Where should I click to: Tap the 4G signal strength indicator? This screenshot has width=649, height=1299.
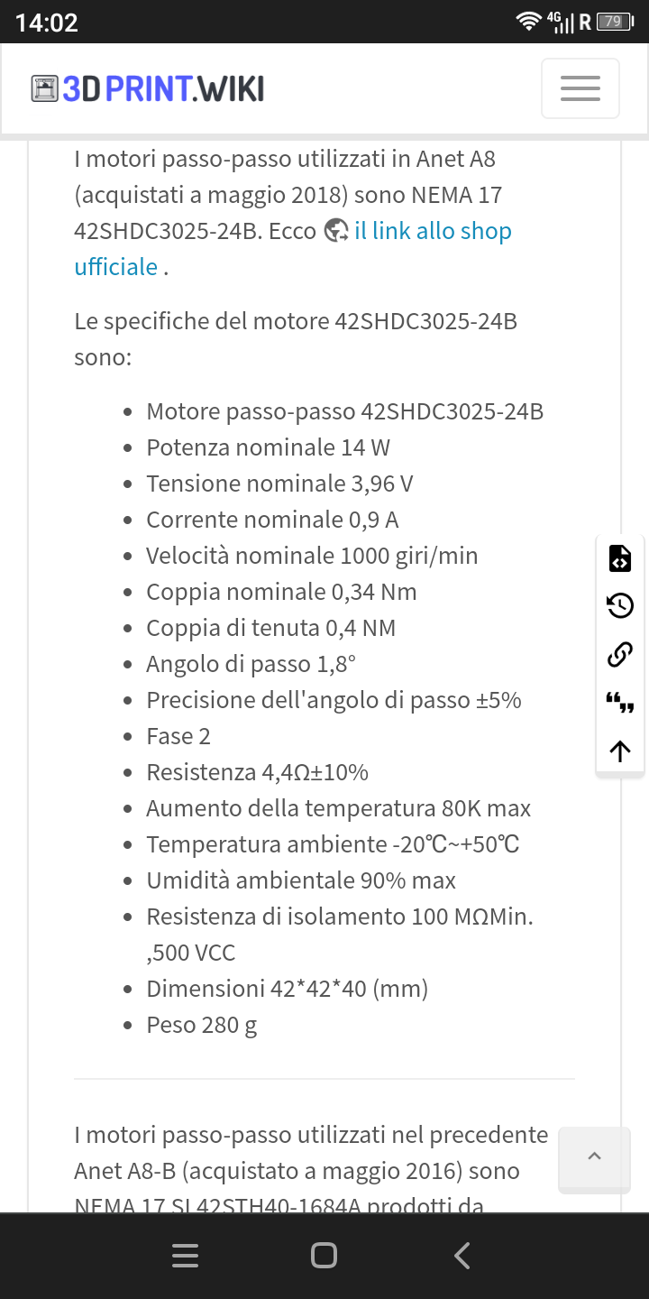pyautogui.click(x=561, y=22)
